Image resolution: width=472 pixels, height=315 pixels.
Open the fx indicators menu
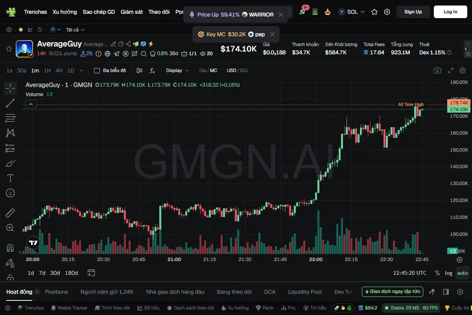(152, 70)
